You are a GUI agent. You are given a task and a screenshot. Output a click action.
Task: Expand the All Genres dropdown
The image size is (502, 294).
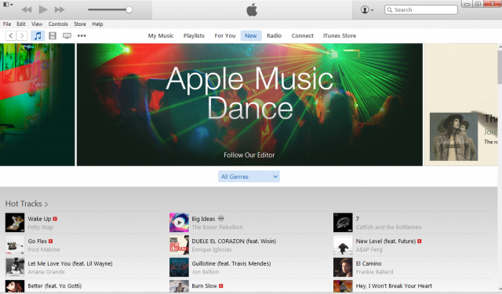coord(249,176)
